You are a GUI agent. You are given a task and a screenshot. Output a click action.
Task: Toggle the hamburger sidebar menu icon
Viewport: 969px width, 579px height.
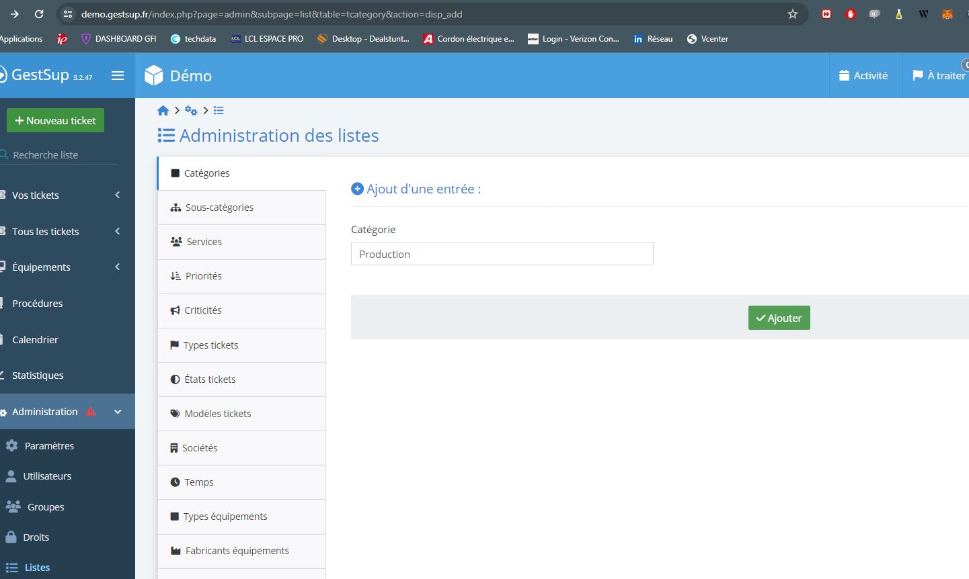click(118, 76)
